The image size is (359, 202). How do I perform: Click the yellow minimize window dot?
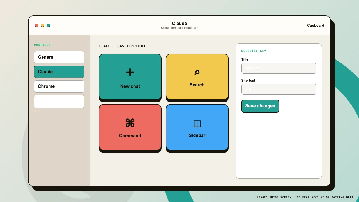42,26
